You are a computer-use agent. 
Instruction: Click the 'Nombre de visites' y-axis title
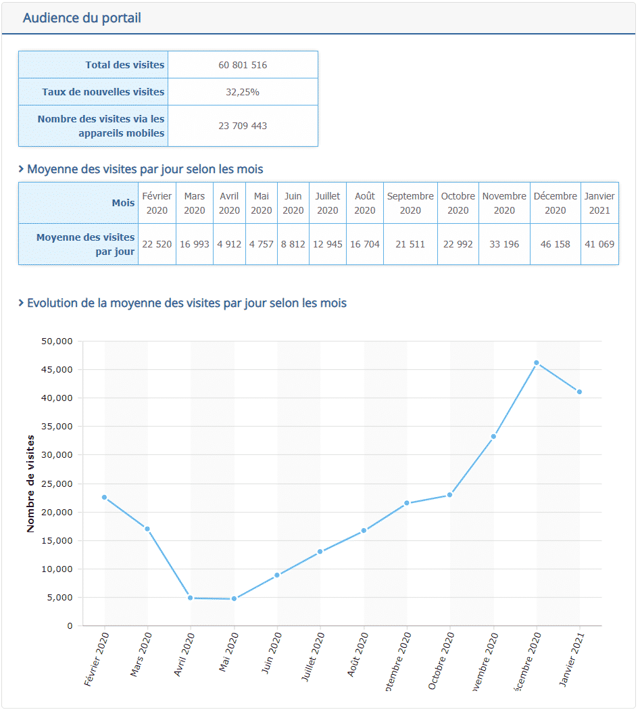point(30,483)
